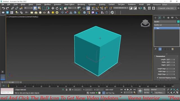The image size is (180, 101).
Task: Open the key filter Selected dropdown
Action: pos(158,90)
